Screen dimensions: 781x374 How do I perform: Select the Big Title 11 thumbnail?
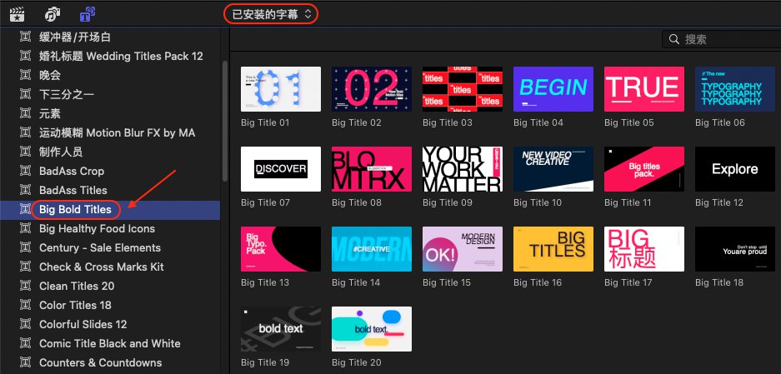tap(644, 169)
